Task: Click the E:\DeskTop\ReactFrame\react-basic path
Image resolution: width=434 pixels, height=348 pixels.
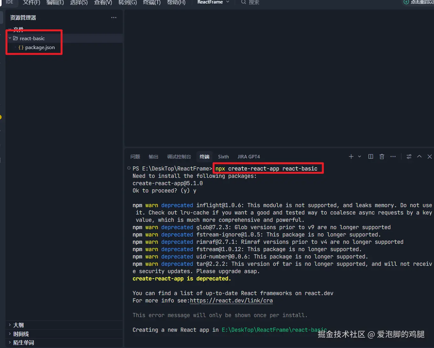Action: point(274,330)
